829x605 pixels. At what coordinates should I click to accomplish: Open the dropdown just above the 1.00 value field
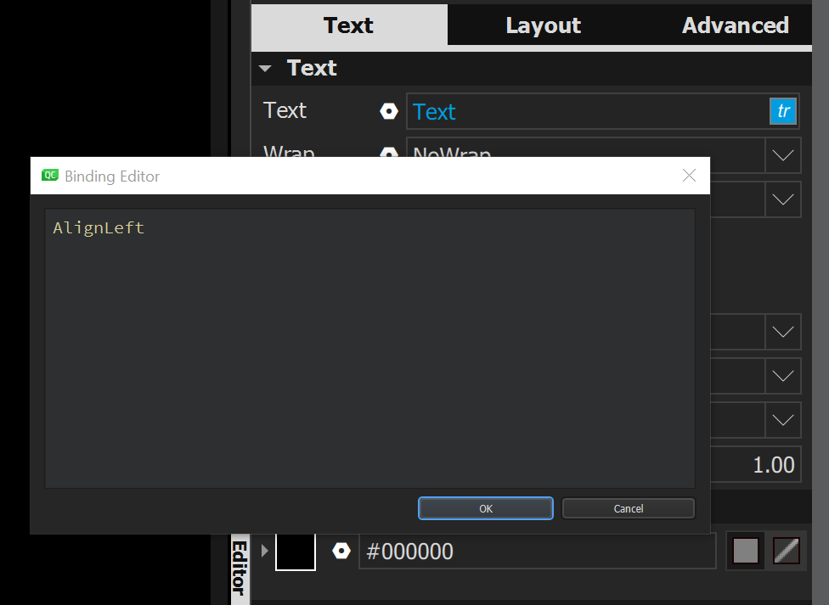783,420
